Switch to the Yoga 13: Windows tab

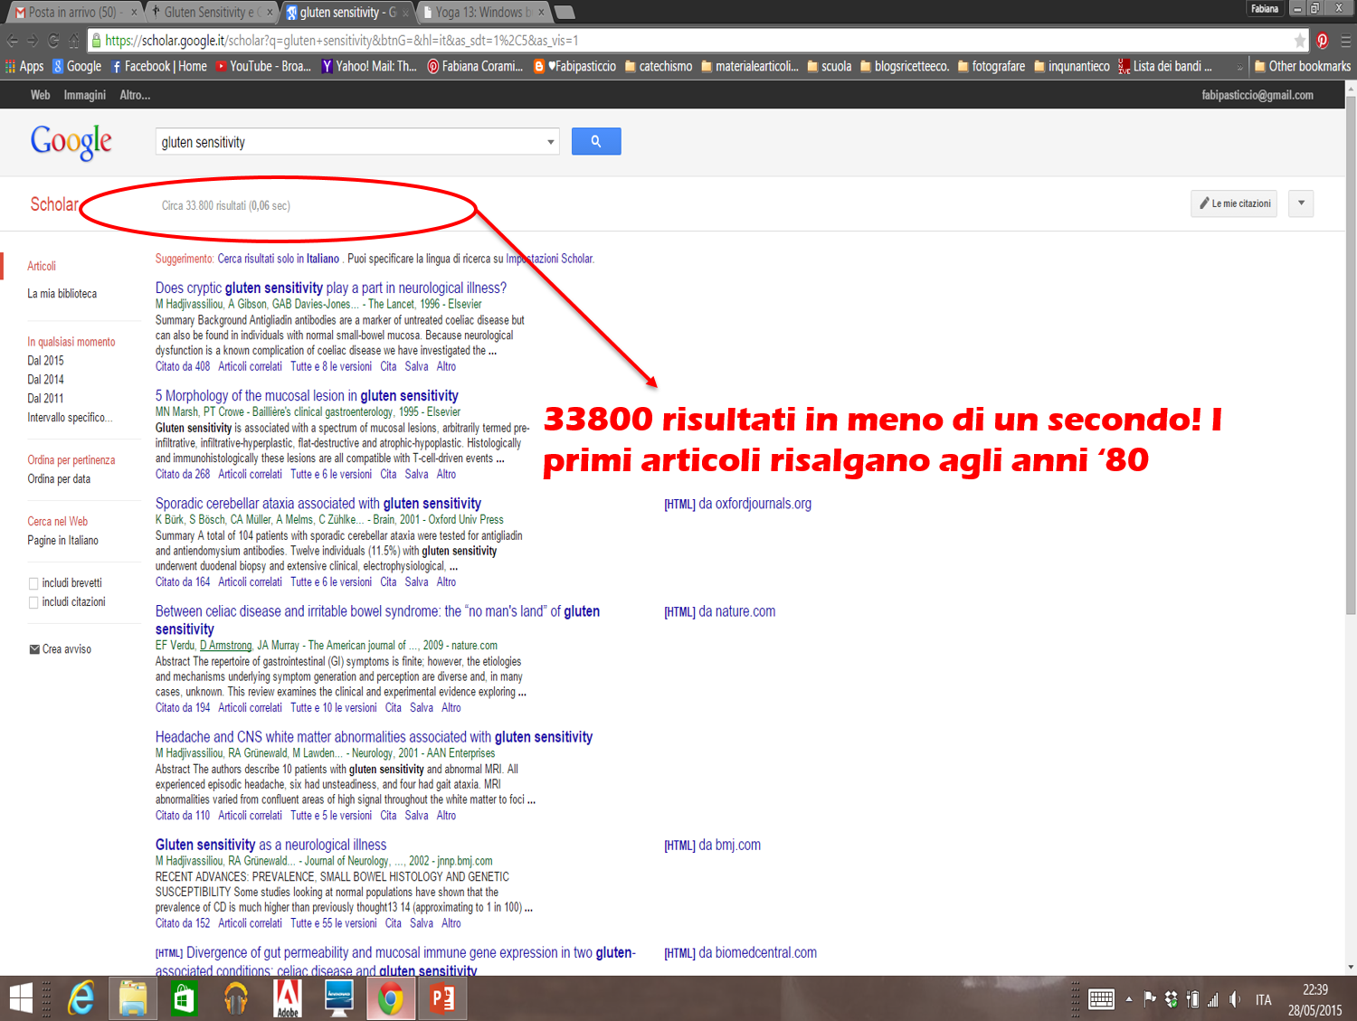coord(484,12)
